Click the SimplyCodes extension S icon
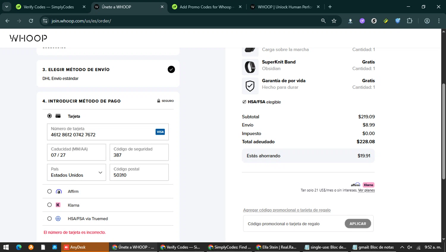Screen dimensions: 446x252 click(374, 21)
